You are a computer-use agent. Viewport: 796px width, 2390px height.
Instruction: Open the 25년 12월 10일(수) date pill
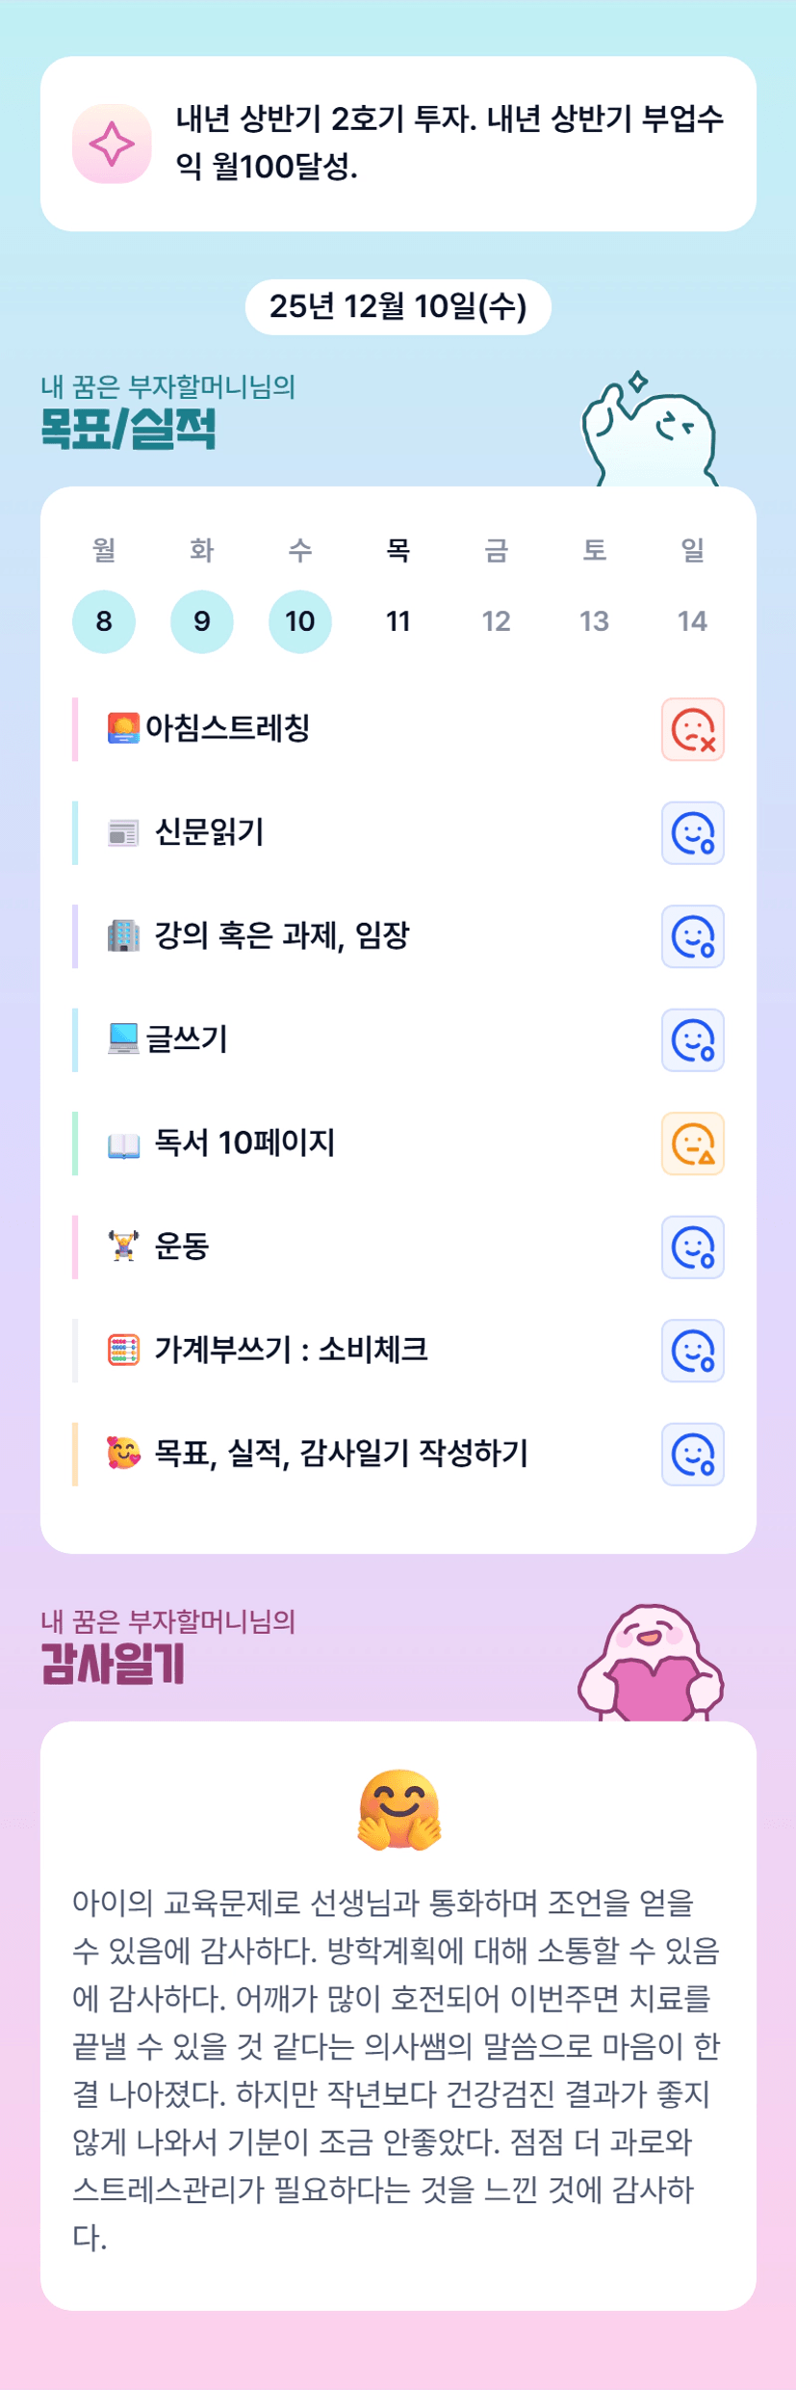point(398,307)
